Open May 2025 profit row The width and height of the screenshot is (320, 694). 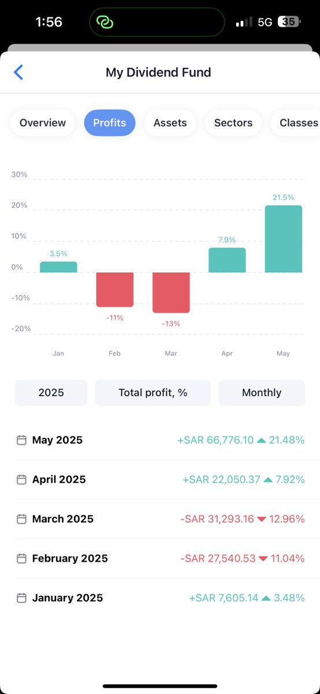coord(160,440)
